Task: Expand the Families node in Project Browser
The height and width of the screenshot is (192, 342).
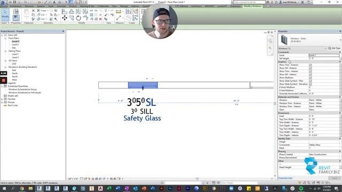Action: click(x=2, y=99)
